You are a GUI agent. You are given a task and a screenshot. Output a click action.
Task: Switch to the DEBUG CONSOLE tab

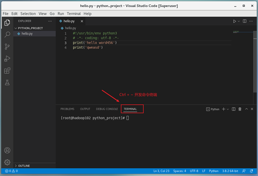107,109
